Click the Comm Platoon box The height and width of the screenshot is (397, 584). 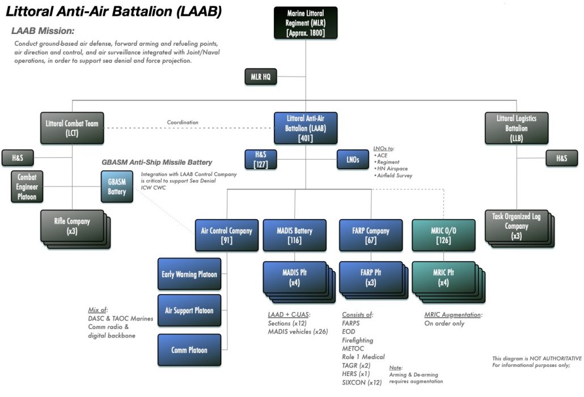tap(189, 350)
